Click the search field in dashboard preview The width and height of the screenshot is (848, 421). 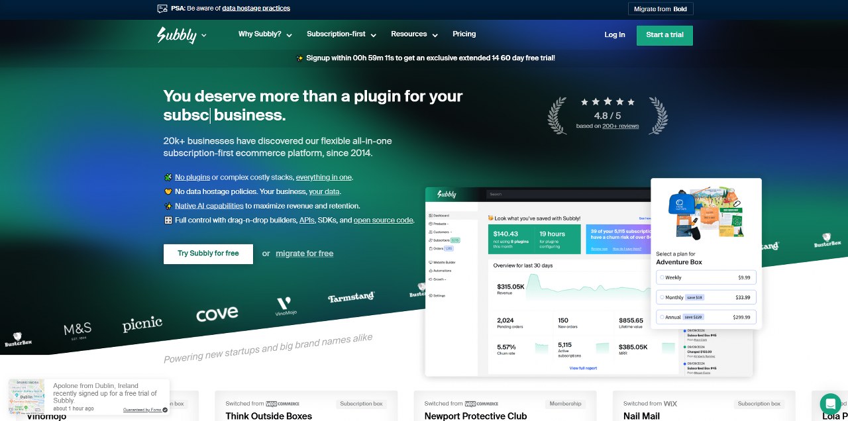point(568,195)
